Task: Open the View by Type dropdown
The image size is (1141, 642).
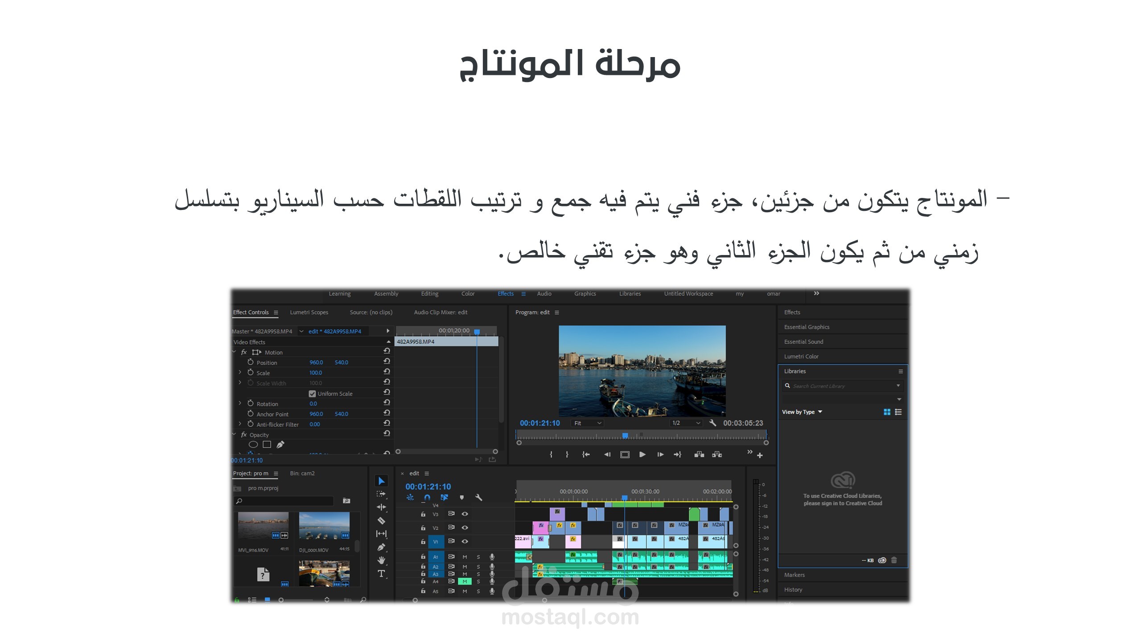Action: click(x=802, y=412)
